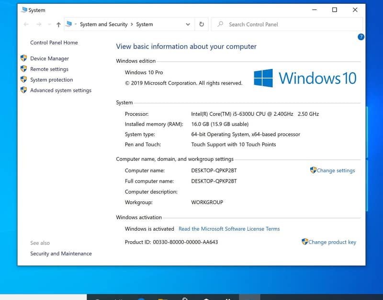Click the 'Touch Support with 10 Touch Points' value
383x300 pixels.
pyautogui.click(x=234, y=144)
